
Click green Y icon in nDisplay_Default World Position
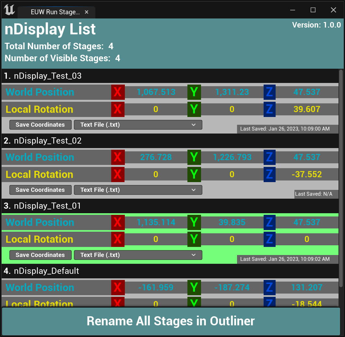[194, 287]
